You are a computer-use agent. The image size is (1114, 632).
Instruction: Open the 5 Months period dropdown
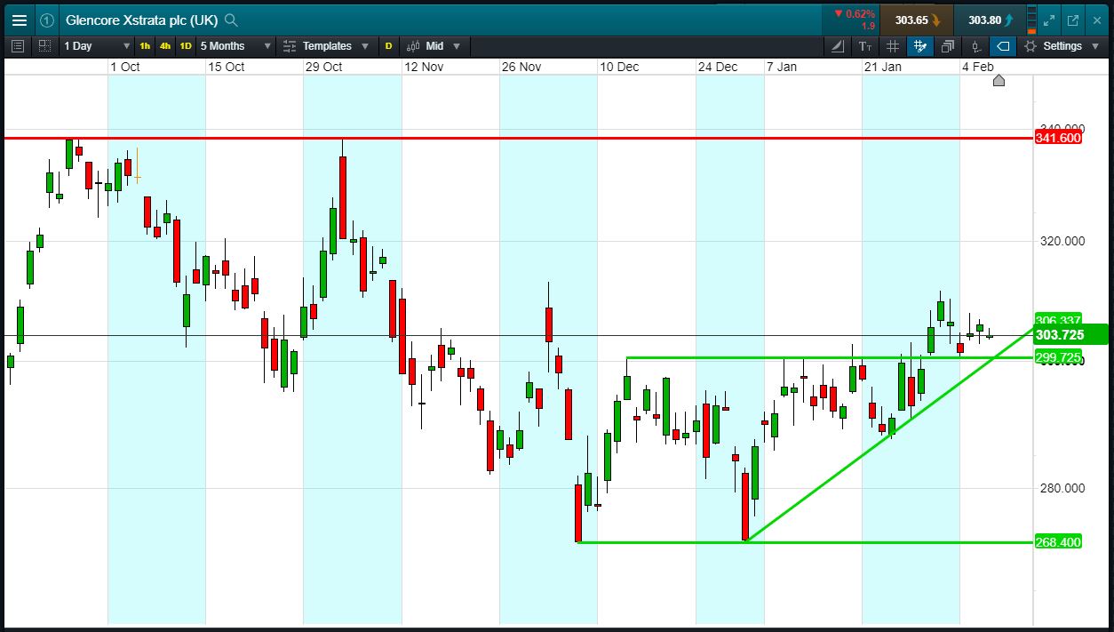click(235, 45)
